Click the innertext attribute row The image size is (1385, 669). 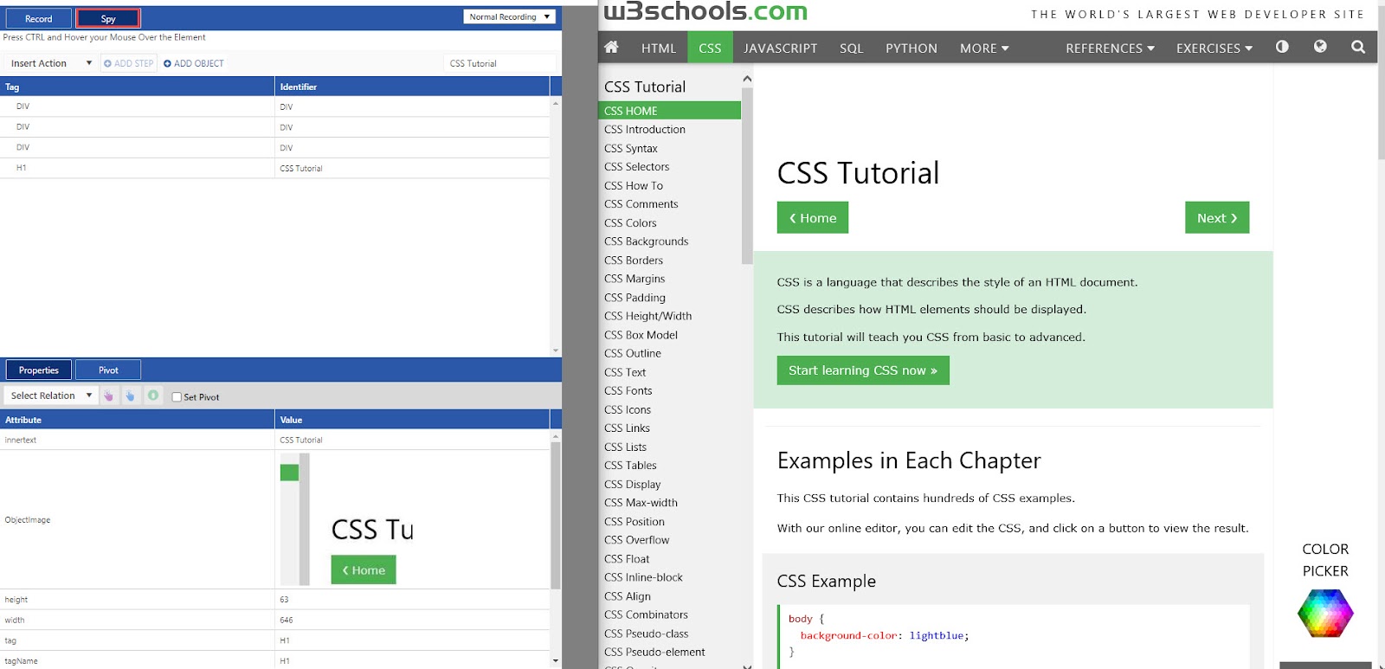pos(274,440)
